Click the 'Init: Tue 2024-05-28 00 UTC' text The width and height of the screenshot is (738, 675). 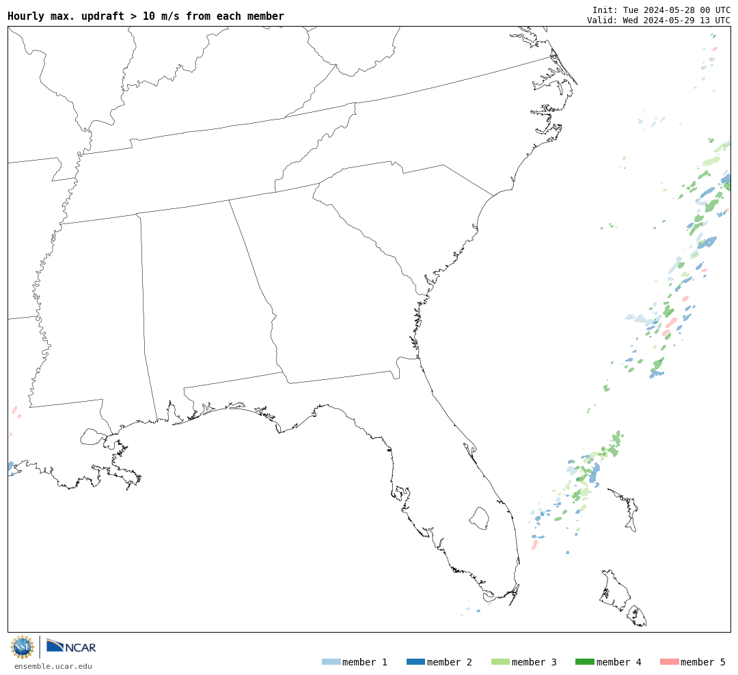(x=661, y=10)
